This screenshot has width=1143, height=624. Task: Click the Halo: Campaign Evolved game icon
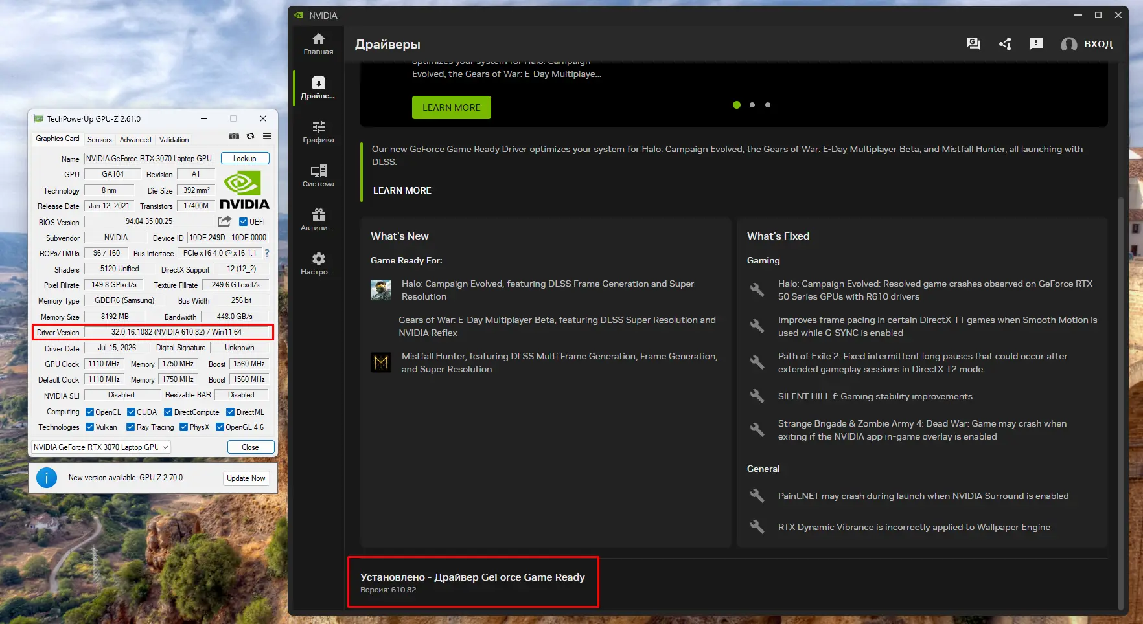(381, 290)
